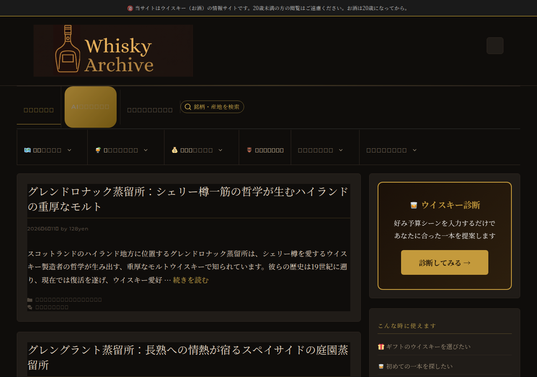Image resolution: width=537 pixels, height=377 pixels.
Task: Click the comments bubble icon under the Glendronach post
Action: [30, 307]
